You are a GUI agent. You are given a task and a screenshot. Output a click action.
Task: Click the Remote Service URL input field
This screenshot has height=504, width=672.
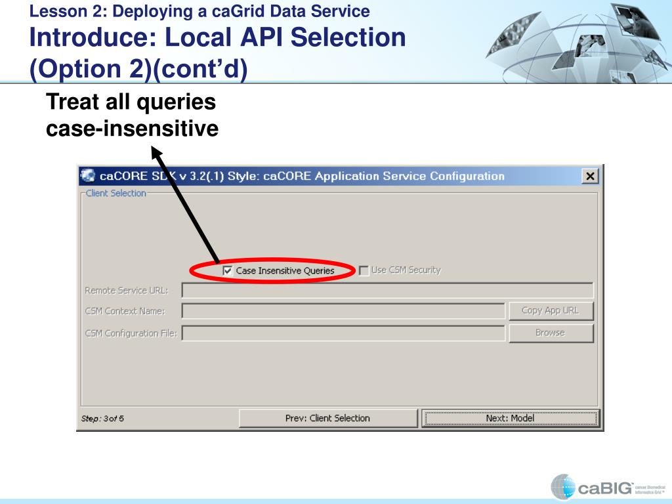(387, 290)
